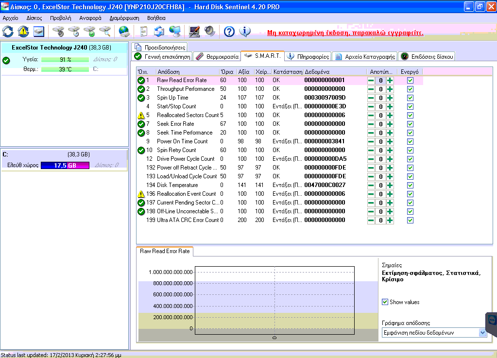This screenshot has height=358, width=497.
Task: Toggle Ενεργό checkbox for Current Pending Sector
Action: (x=410, y=203)
